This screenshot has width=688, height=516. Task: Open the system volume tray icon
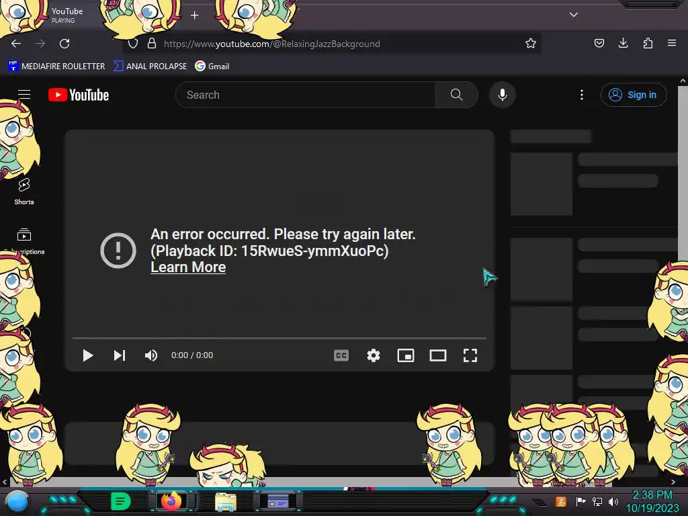coord(613,501)
